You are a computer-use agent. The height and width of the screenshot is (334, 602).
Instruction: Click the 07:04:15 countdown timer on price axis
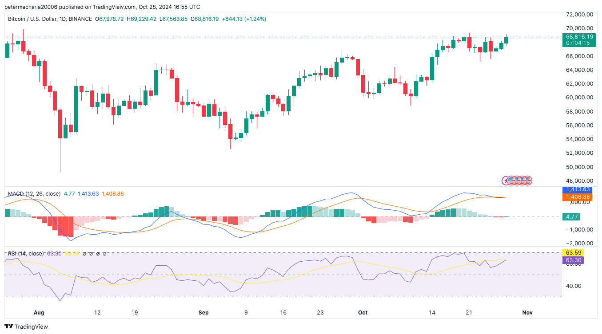click(x=578, y=43)
